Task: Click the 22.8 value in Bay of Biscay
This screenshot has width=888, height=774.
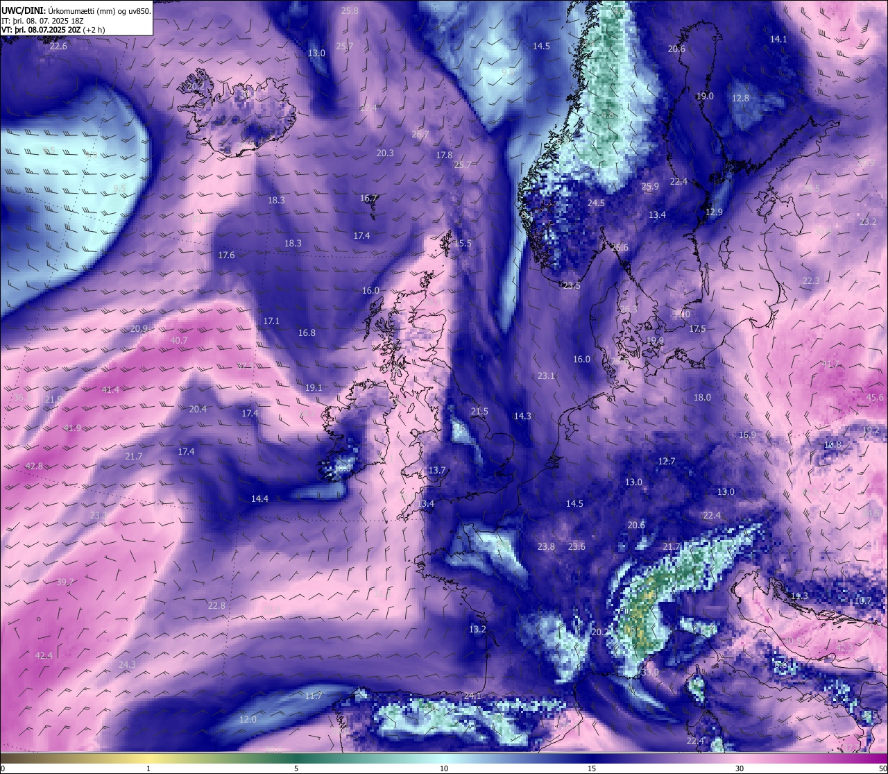Action: pyautogui.click(x=216, y=606)
